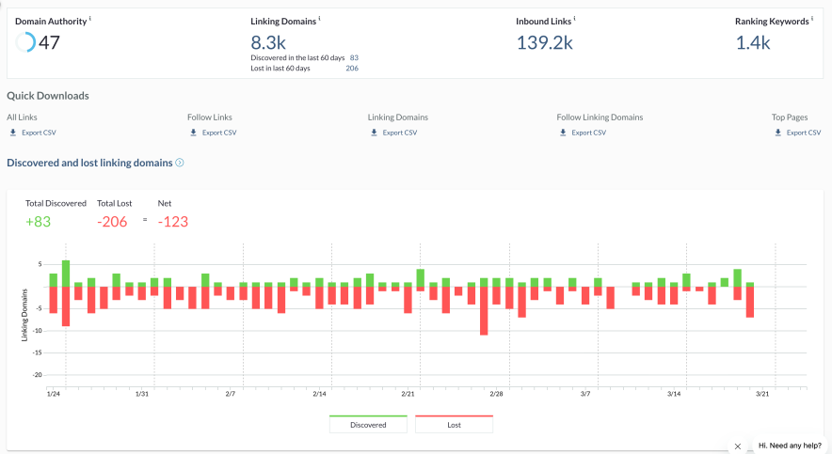832x454 pixels.
Task: Click the Linking Domains y-axis title
Action: click(x=24, y=315)
